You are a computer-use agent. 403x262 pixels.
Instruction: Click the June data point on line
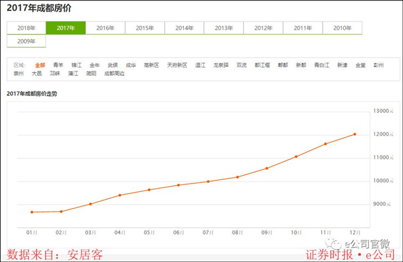179,185
